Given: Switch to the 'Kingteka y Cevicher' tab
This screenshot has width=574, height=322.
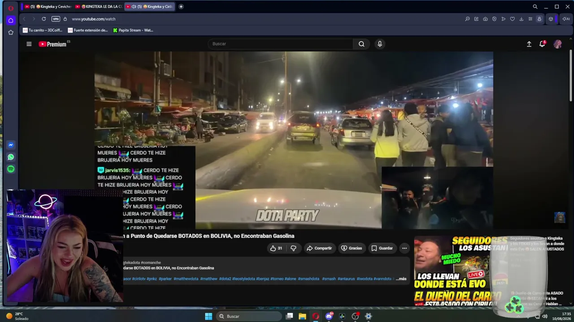Looking at the screenshot, I should [x=48, y=7].
